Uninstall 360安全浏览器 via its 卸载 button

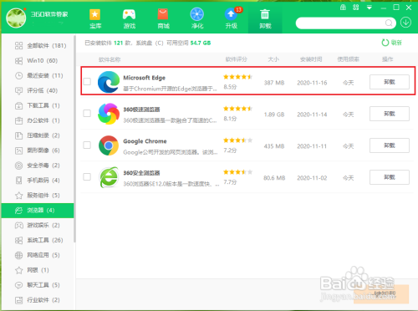390,177
